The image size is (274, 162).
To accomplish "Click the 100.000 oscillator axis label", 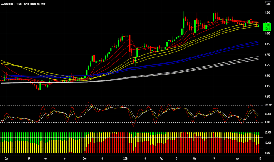I will [268, 105].
